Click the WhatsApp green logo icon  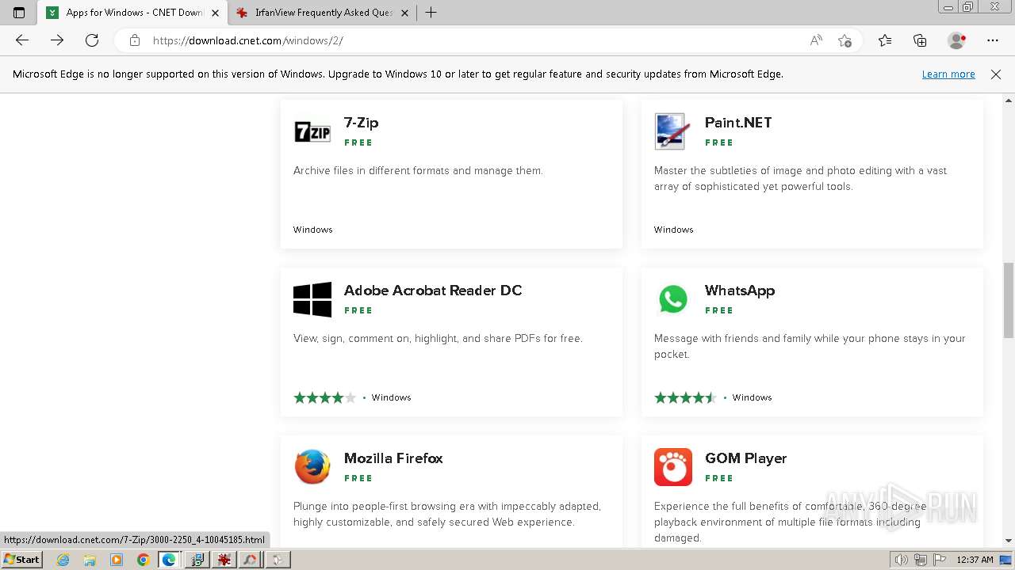click(x=673, y=299)
